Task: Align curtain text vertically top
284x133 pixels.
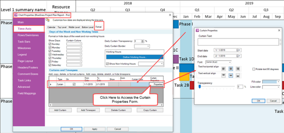Action: pos(224,75)
